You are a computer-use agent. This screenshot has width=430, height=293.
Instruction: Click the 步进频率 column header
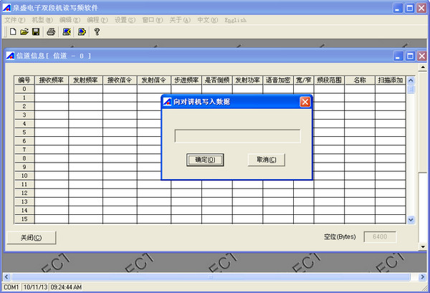(186, 80)
